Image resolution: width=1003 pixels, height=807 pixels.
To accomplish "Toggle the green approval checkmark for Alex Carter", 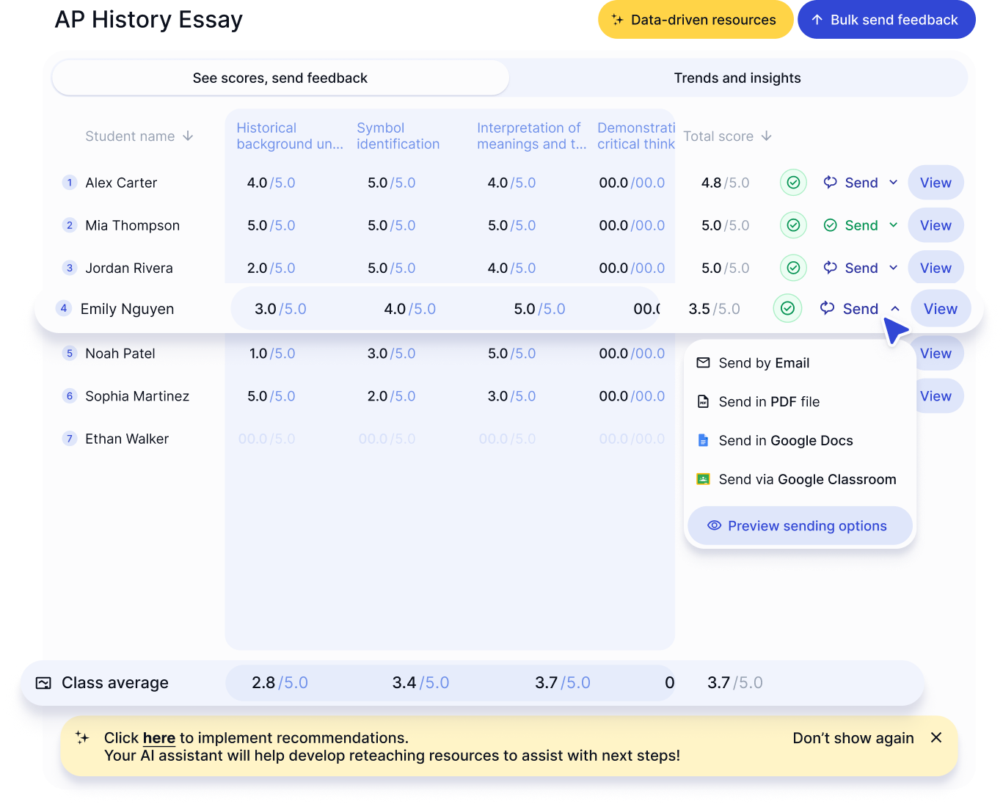I will [793, 182].
